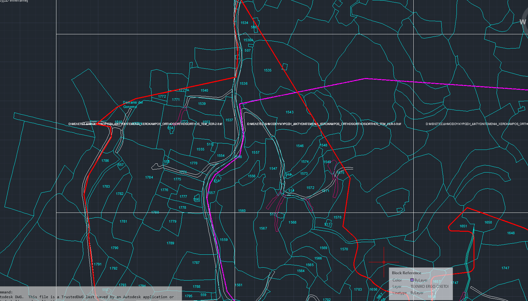528x301 pixels.
Task: Select parcel number 1795
Action: click(188, 296)
